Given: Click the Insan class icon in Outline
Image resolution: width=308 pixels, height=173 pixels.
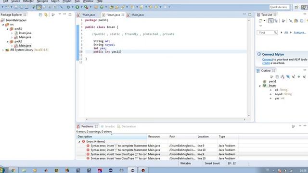Looking at the screenshot, I should [265, 86].
